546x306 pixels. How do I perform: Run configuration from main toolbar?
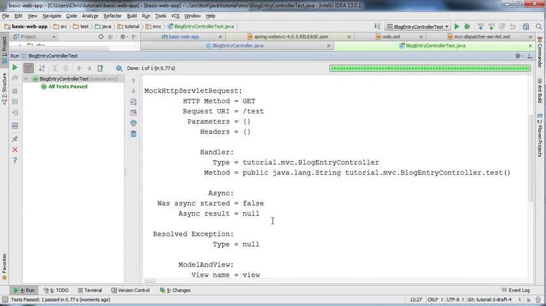(x=457, y=27)
